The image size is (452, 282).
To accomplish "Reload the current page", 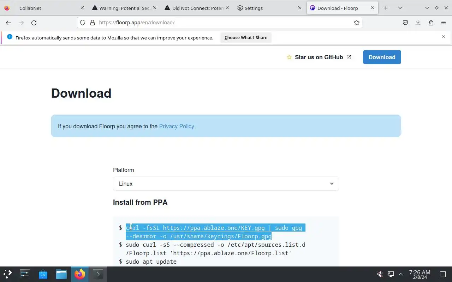I will pyautogui.click(x=34, y=23).
